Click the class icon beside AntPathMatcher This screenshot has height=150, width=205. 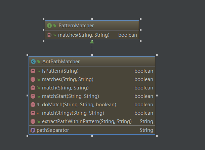(33, 62)
